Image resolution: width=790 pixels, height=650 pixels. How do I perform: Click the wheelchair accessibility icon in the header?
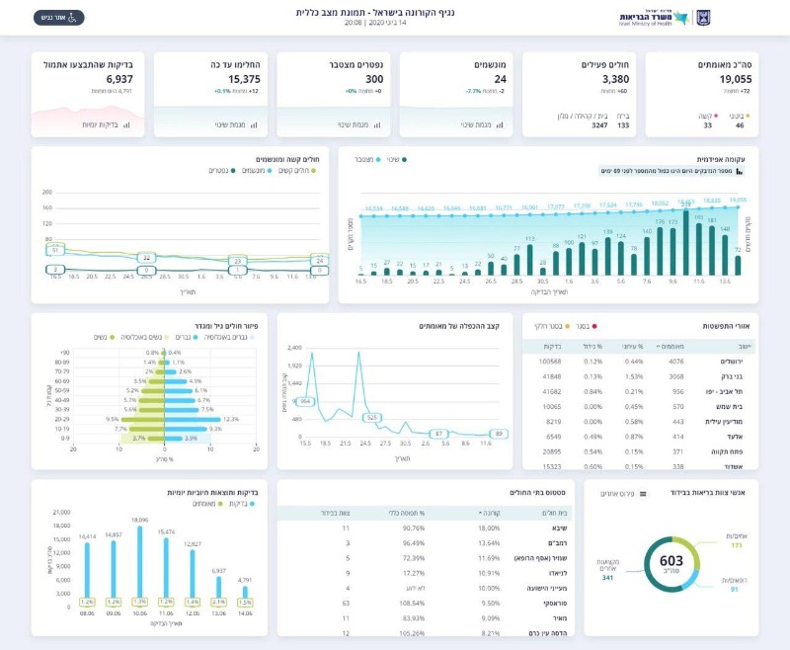point(72,18)
